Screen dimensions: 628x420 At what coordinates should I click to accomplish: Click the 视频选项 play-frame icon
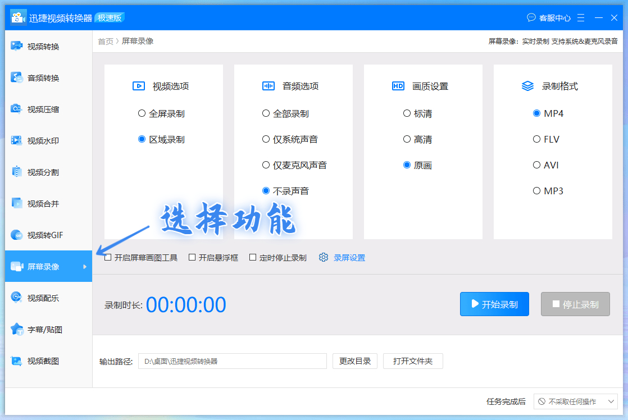(139, 86)
